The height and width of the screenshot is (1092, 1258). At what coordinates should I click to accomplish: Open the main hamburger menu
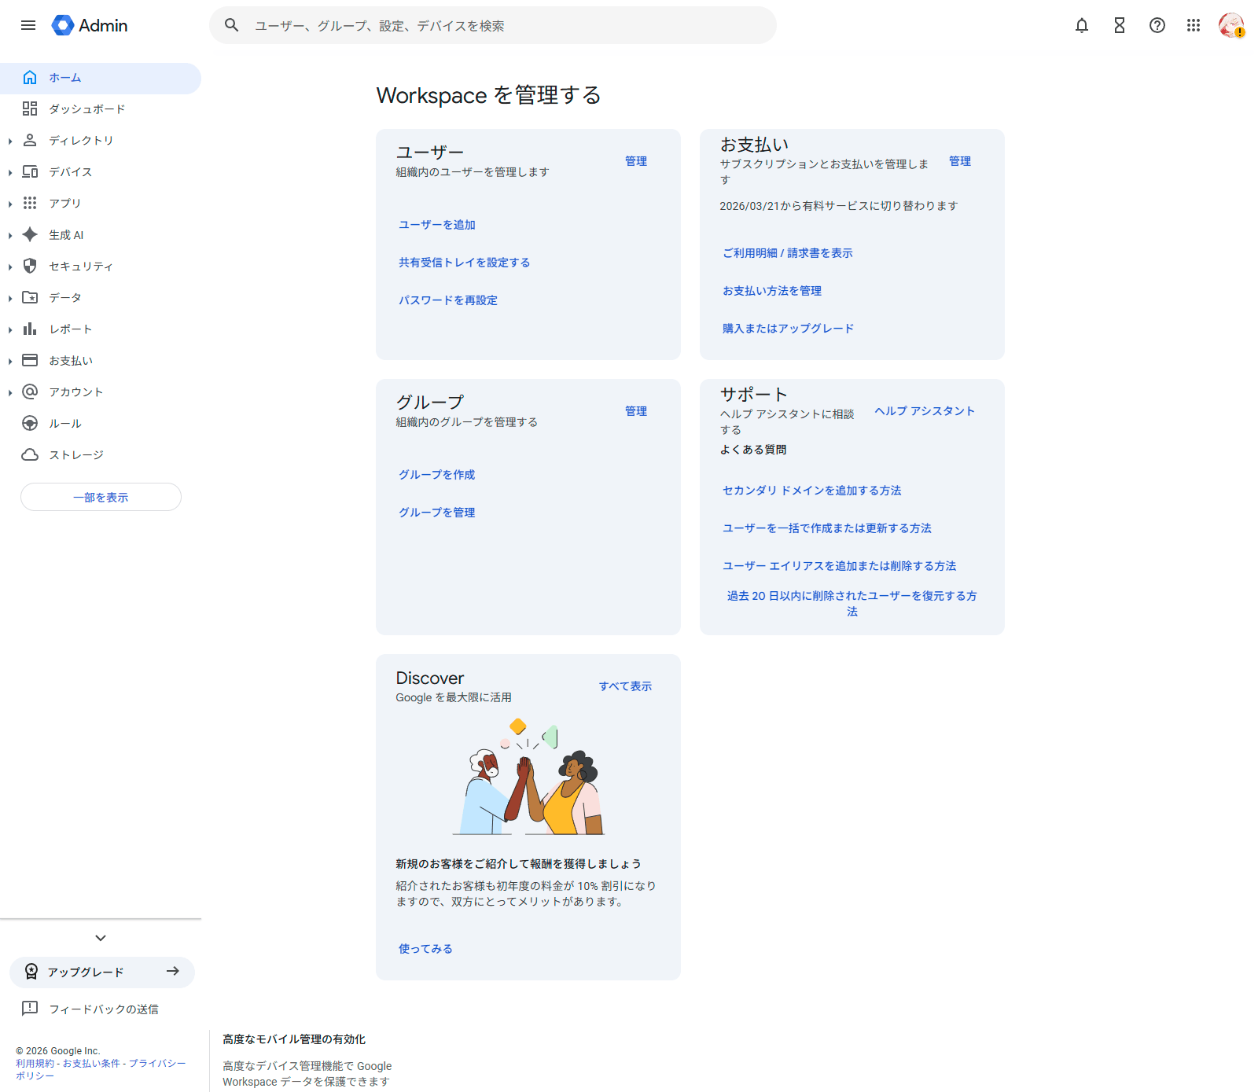28,25
